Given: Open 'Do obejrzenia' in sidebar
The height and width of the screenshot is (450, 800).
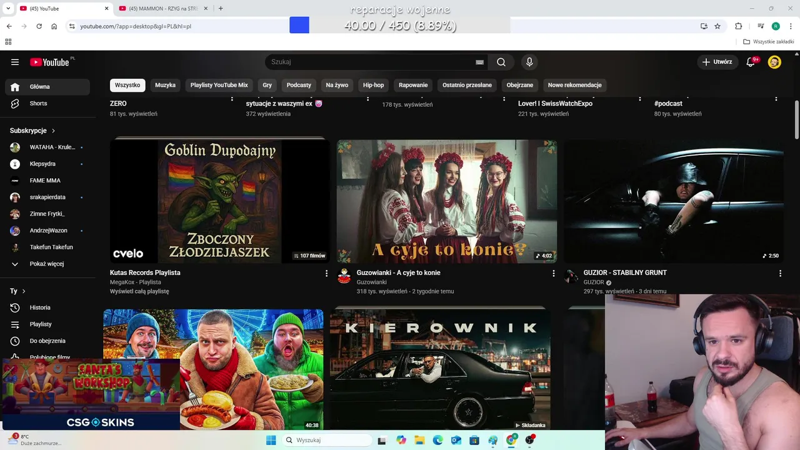Looking at the screenshot, I should tap(47, 341).
